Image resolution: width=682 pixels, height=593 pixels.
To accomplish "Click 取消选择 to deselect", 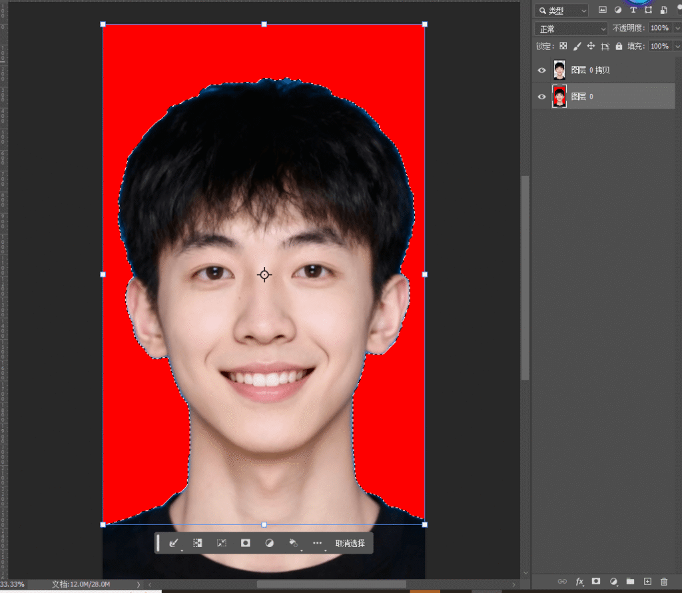I will [350, 543].
